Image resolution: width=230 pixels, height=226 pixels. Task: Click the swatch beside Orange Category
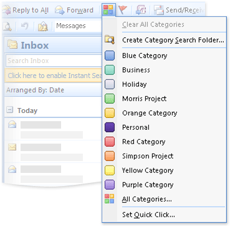coord(110,113)
